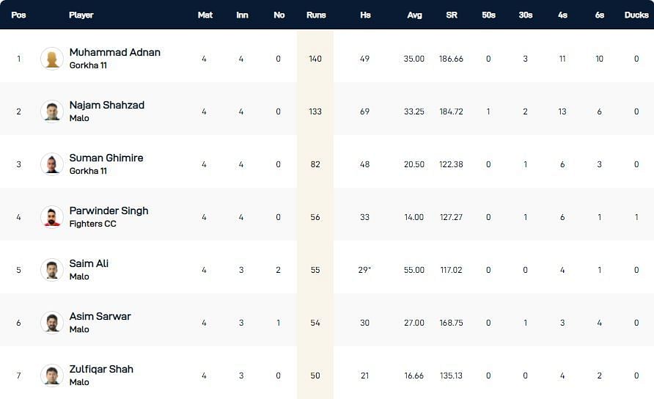Select Muhammad Adnan's 140 runs cell
654x399 pixels.
[x=315, y=59]
